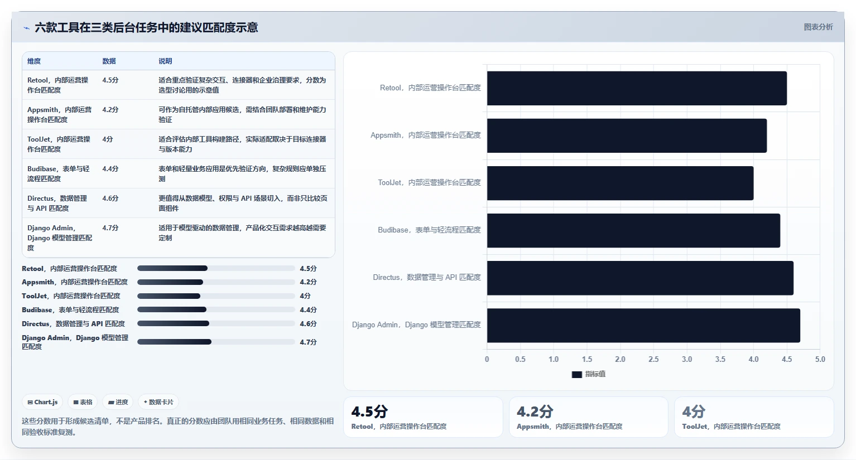Click the Chart.js chip
The width and height of the screenshot is (856, 460).
point(43,402)
